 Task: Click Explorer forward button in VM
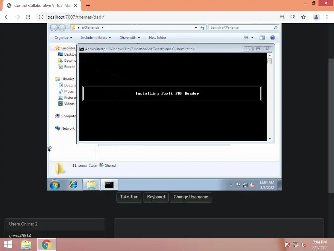pyautogui.click(x=62, y=27)
